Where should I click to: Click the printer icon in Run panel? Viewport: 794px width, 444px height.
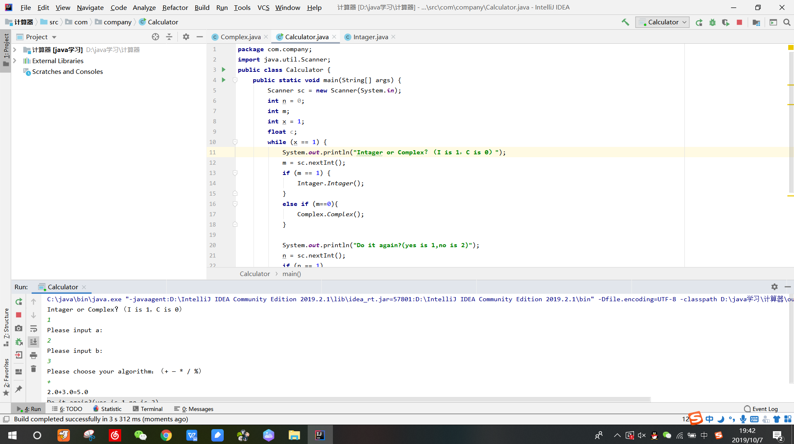click(33, 355)
